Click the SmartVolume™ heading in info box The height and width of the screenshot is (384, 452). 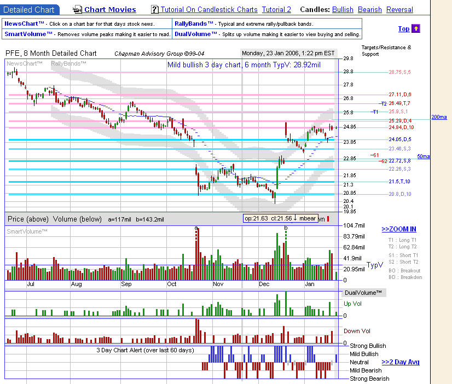28,34
